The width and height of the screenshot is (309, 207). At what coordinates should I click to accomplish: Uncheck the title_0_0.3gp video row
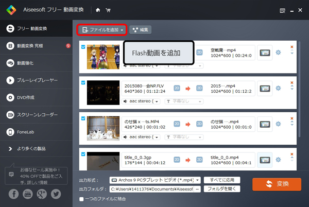click(83, 154)
